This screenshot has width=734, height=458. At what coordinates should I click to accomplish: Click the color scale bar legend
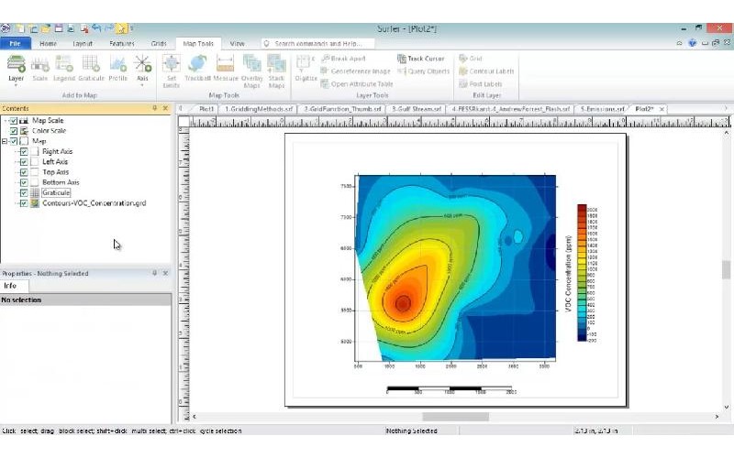tap(581, 273)
